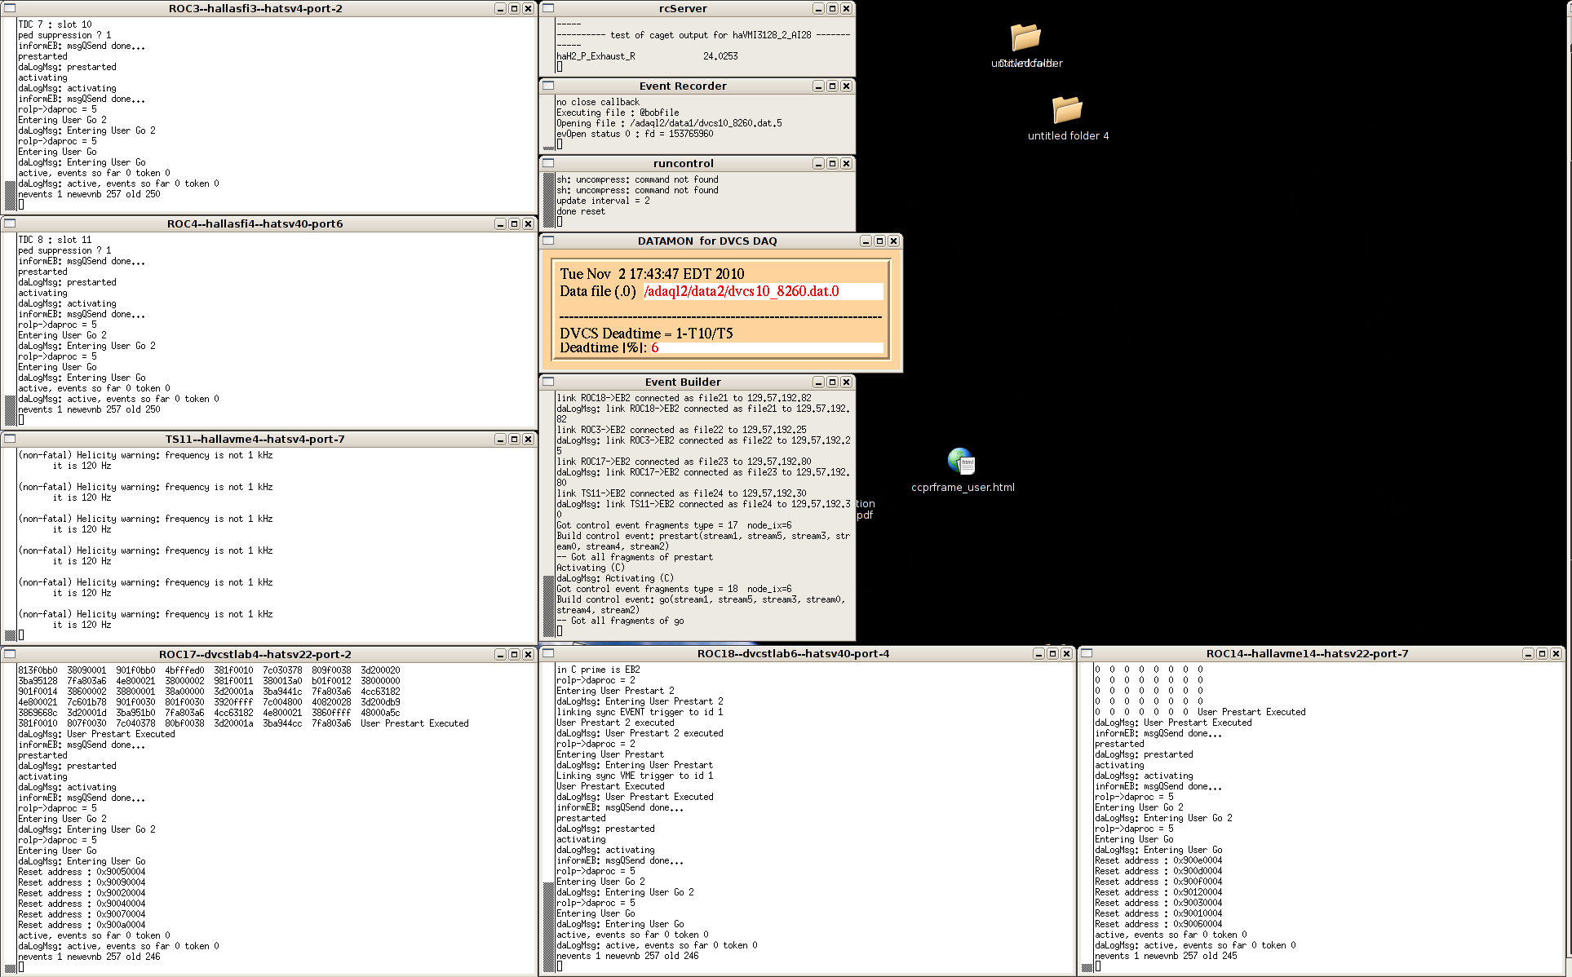Focus the ROC14--hallavme14--hatsv22-port-7 title bar
This screenshot has height=977, width=1572.
pos(1307,653)
